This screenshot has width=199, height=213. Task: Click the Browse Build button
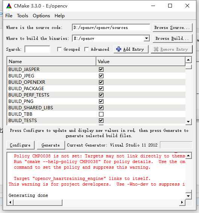pos(172,39)
